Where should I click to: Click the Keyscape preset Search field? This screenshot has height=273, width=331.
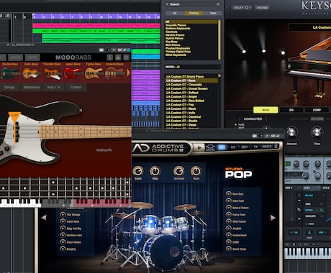(192, 4)
